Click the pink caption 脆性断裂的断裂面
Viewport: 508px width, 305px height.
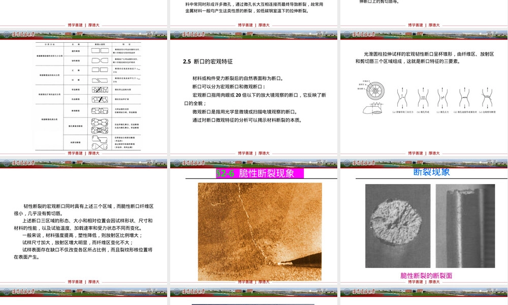point(426,276)
